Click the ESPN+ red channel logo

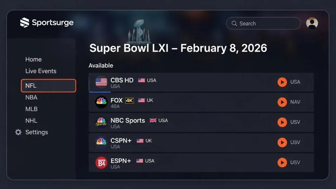point(101,162)
